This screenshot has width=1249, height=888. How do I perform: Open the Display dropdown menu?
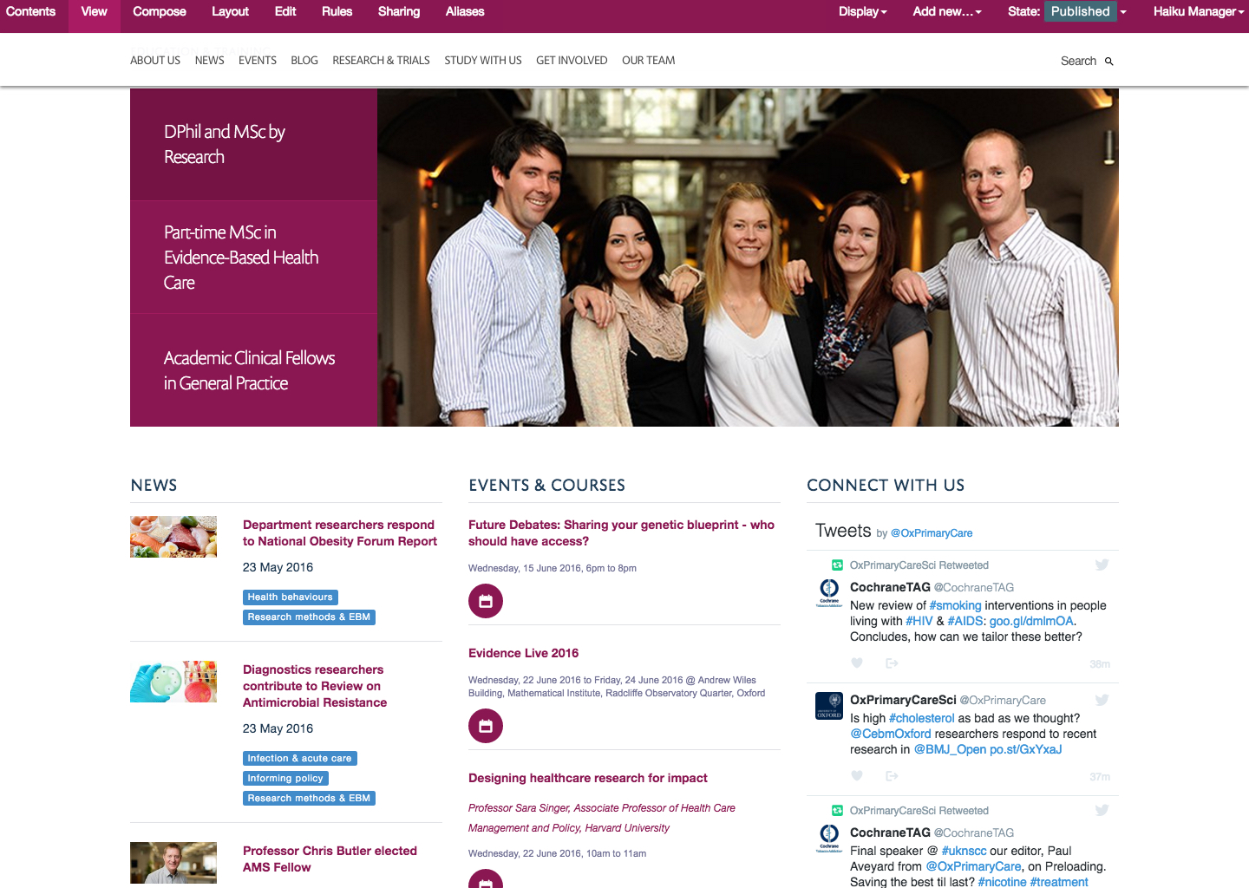tap(862, 12)
